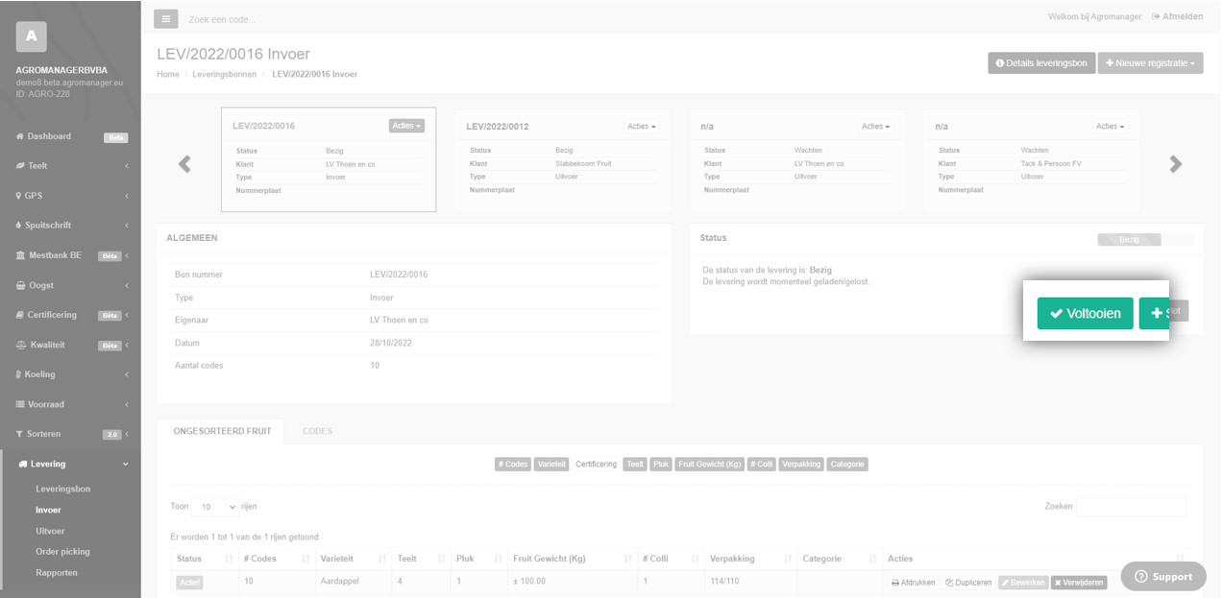Switch to the CODES tab
The width and height of the screenshot is (1223, 598).
pyautogui.click(x=317, y=431)
